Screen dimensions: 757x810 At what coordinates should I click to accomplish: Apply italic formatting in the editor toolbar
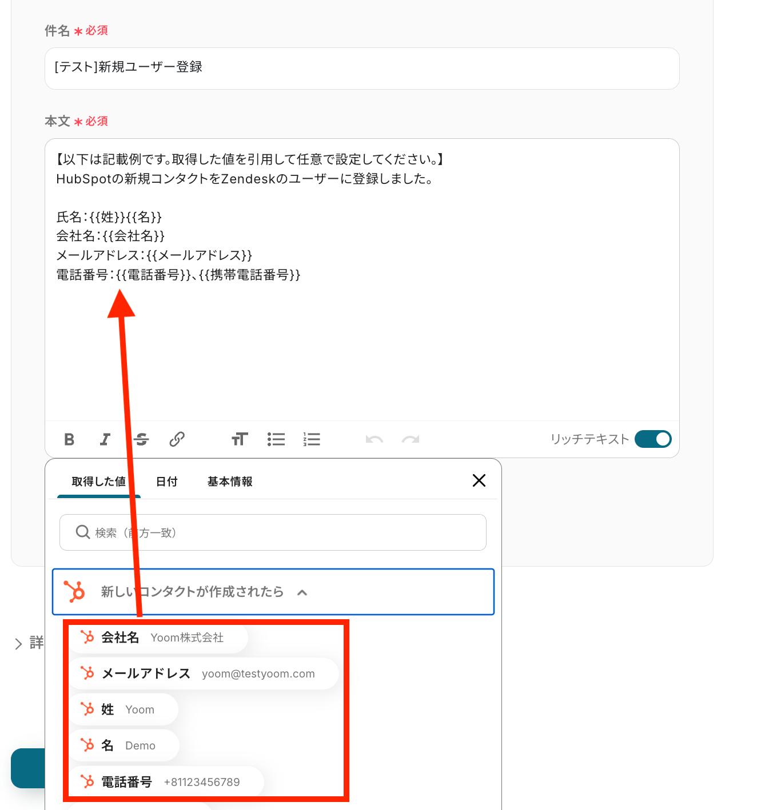coord(105,439)
